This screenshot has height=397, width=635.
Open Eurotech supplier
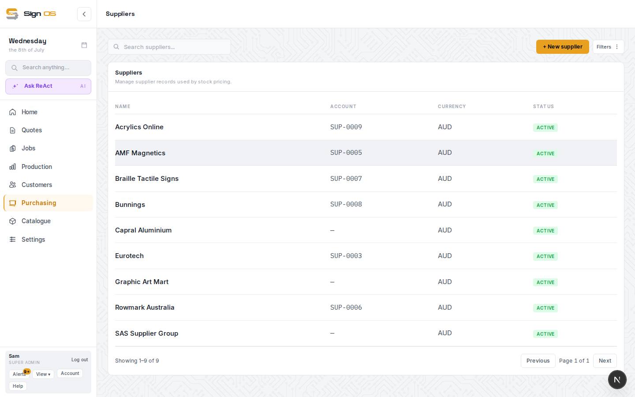[366, 256]
